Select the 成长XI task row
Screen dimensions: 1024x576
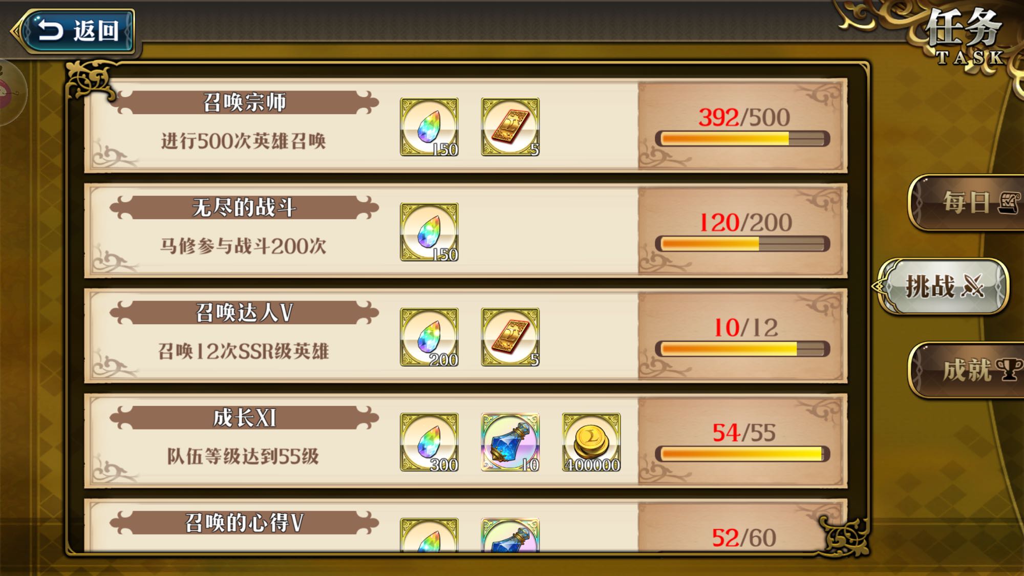466,441
